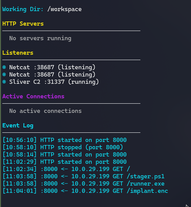Click the 11:02:29 HTTP started log entry
The width and height of the screenshot is (191, 207).
coord(64,162)
